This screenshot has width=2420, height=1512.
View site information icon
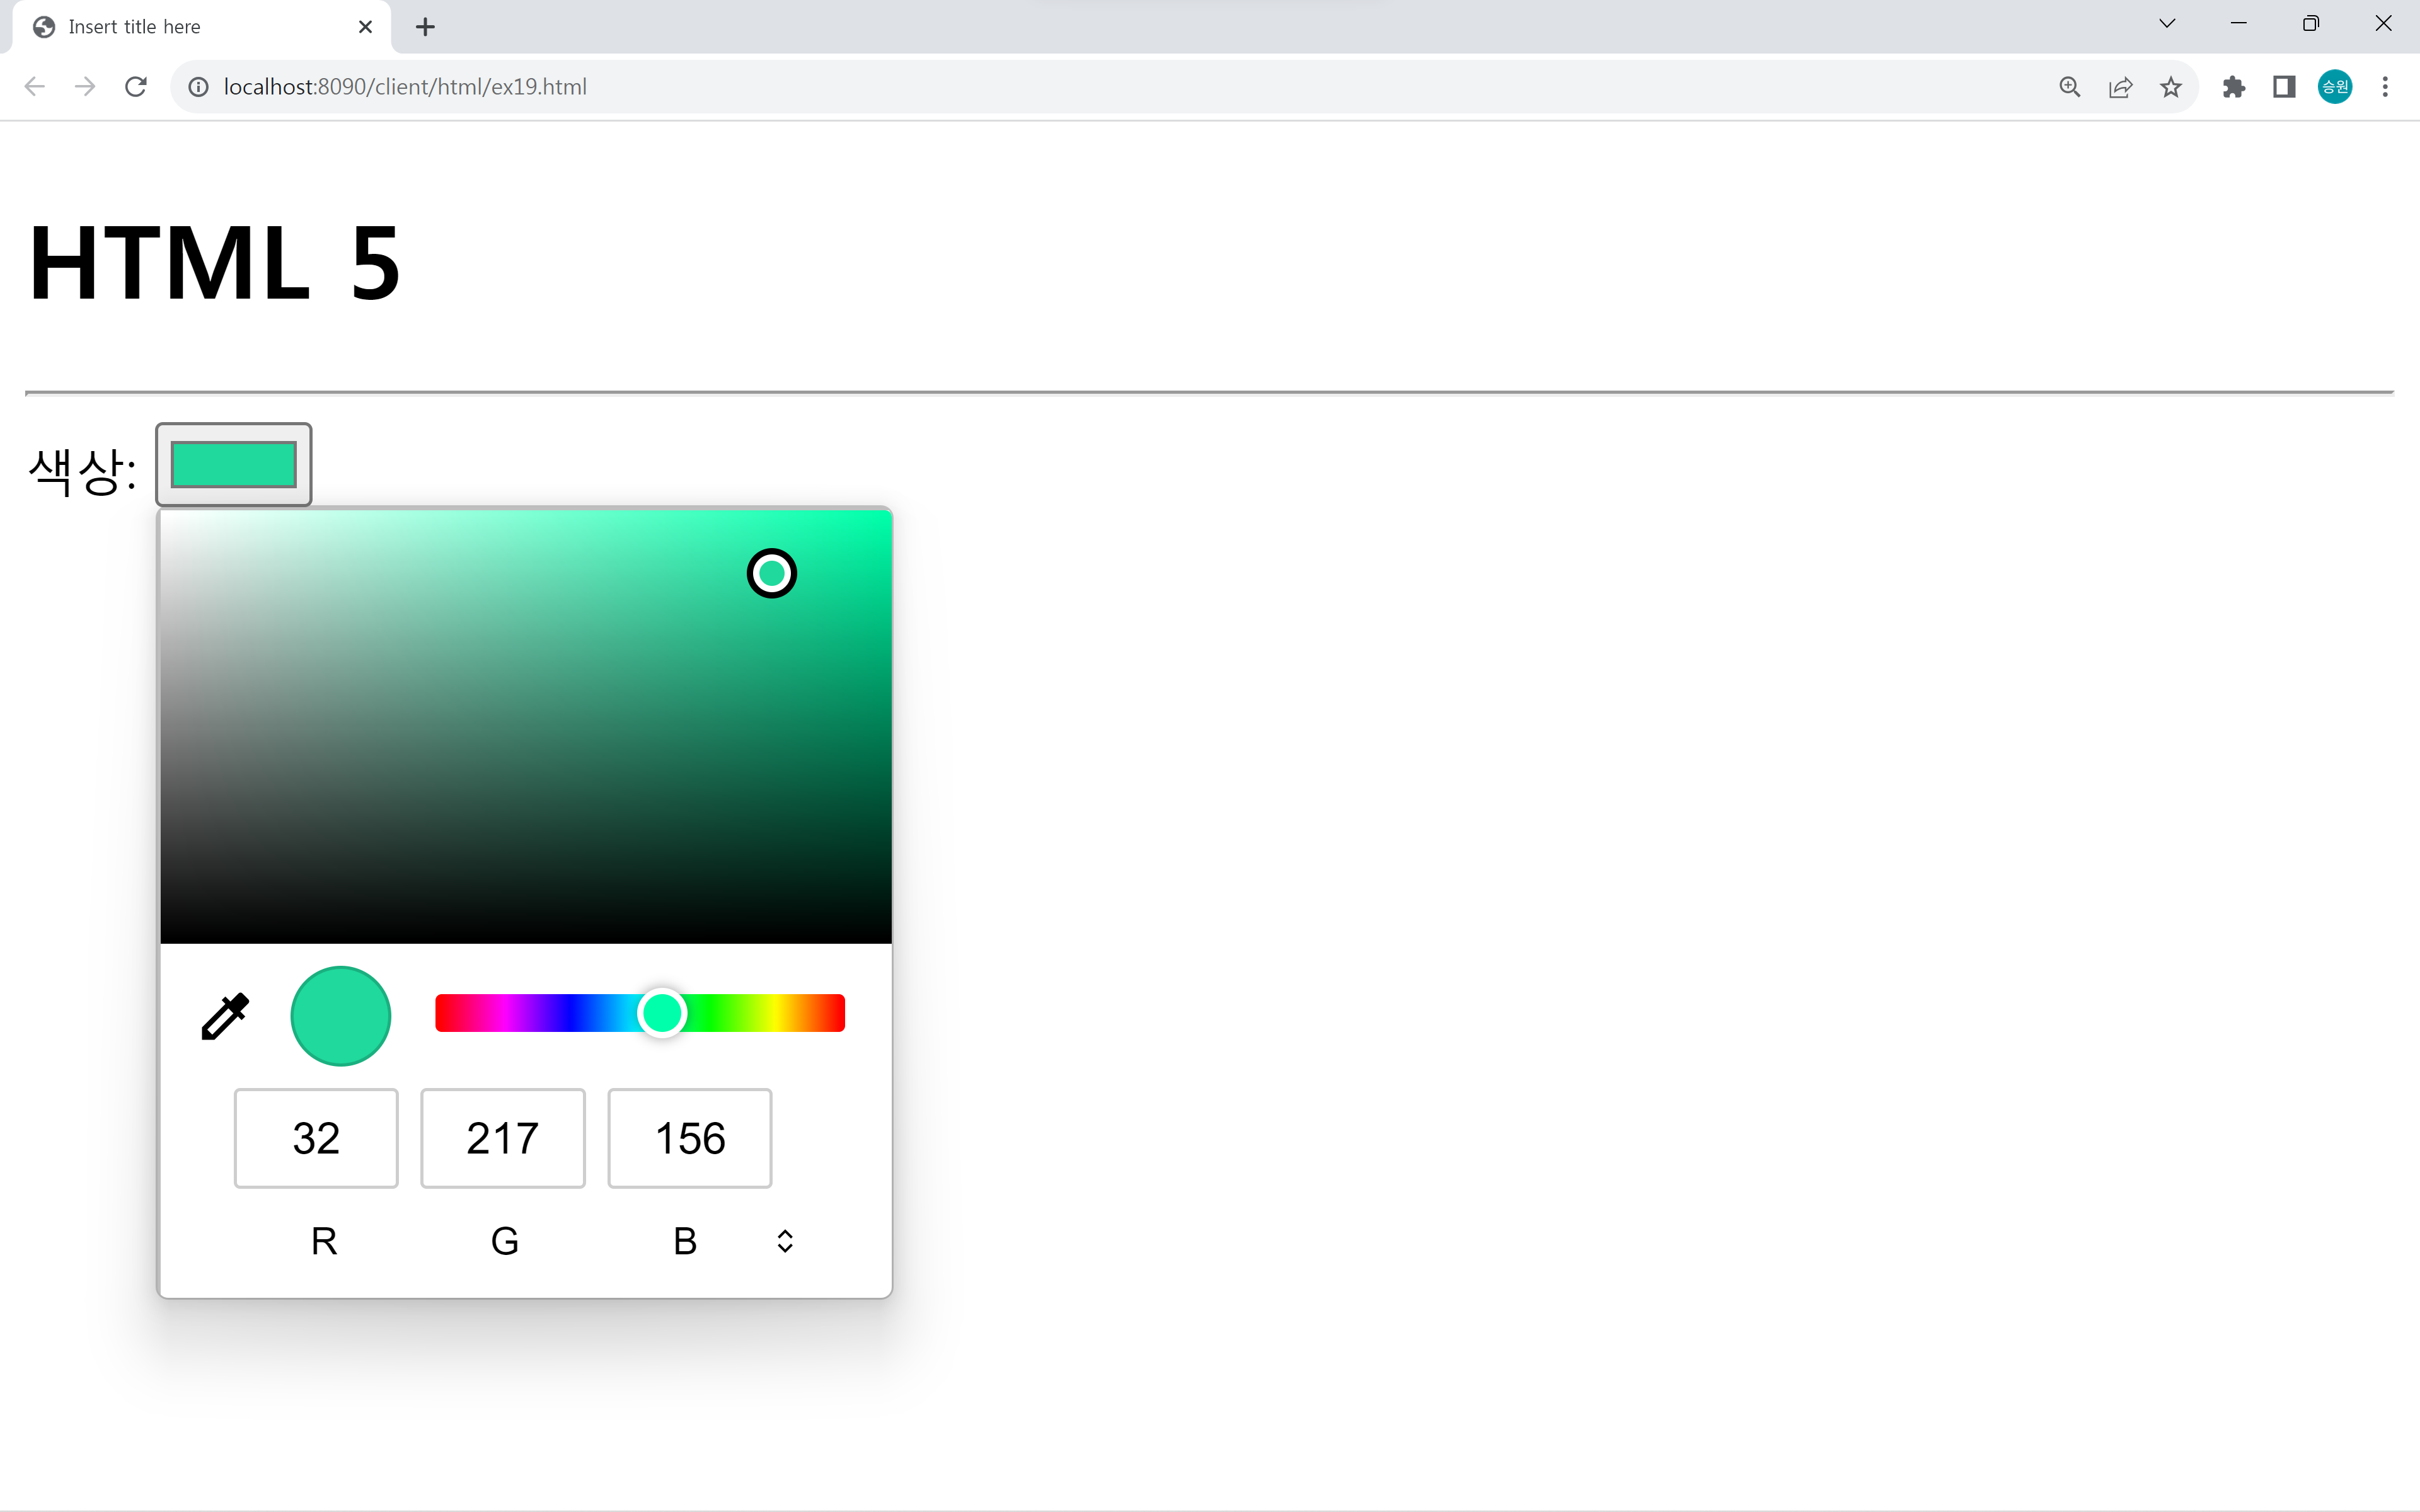pyautogui.click(x=199, y=87)
